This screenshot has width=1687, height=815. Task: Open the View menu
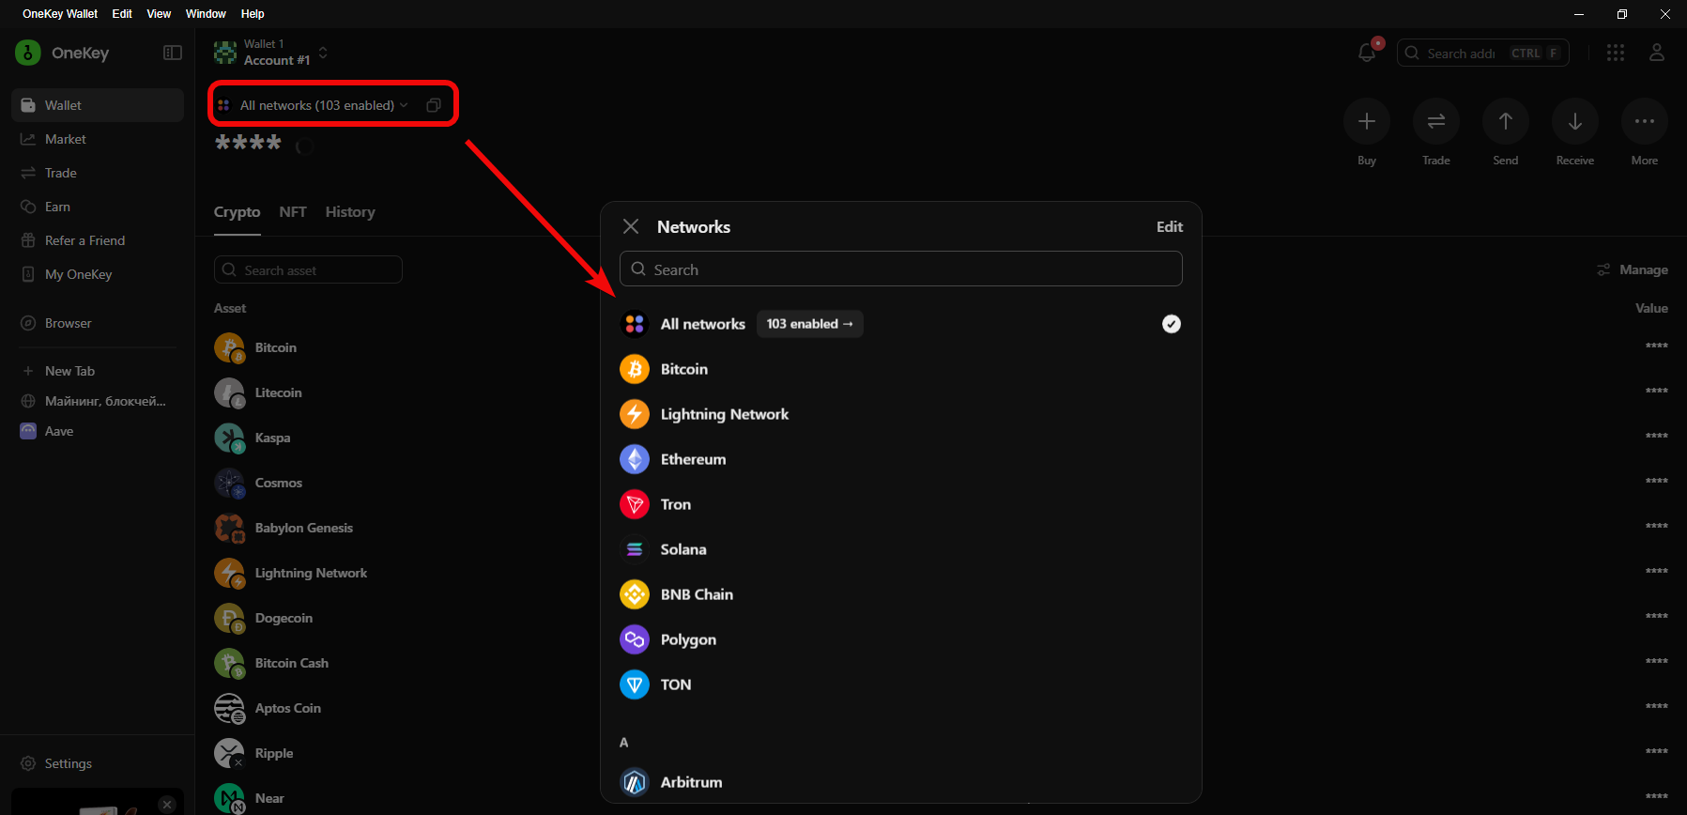click(159, 14)
